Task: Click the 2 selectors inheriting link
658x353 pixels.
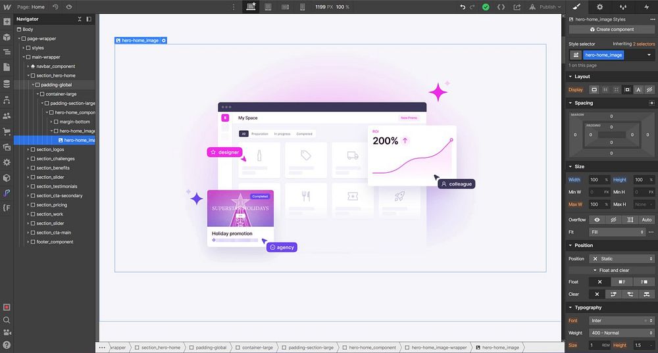Action: point(644,43)
